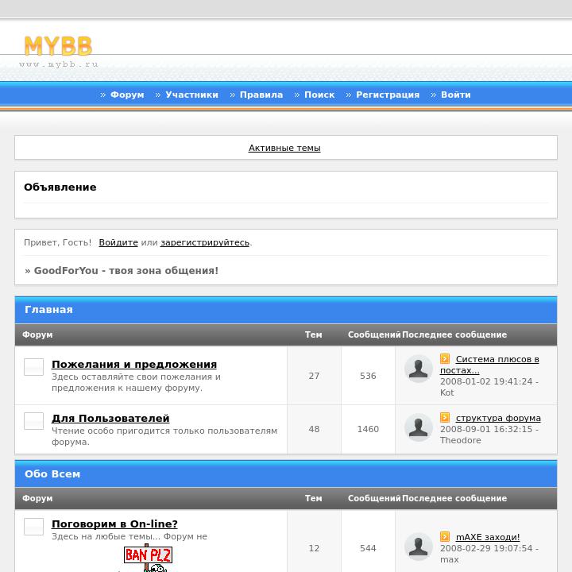Click avatar in Пожелания и предложения row
572x572 pixels.
(419, 369)
